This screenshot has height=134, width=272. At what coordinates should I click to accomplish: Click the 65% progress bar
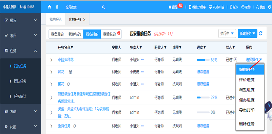click(x=203, y=60)
